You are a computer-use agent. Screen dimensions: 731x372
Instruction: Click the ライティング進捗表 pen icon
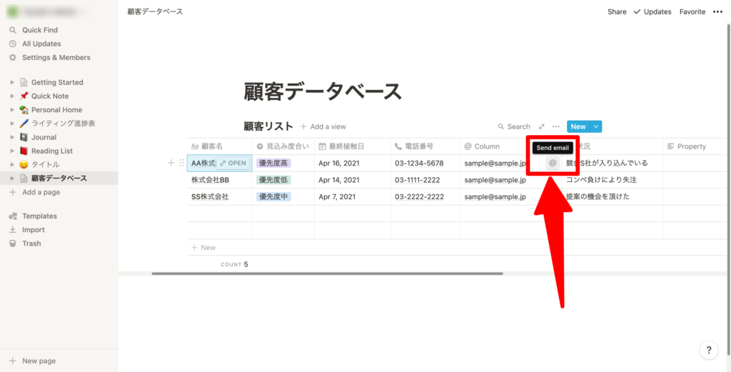(x=24, y=124)
